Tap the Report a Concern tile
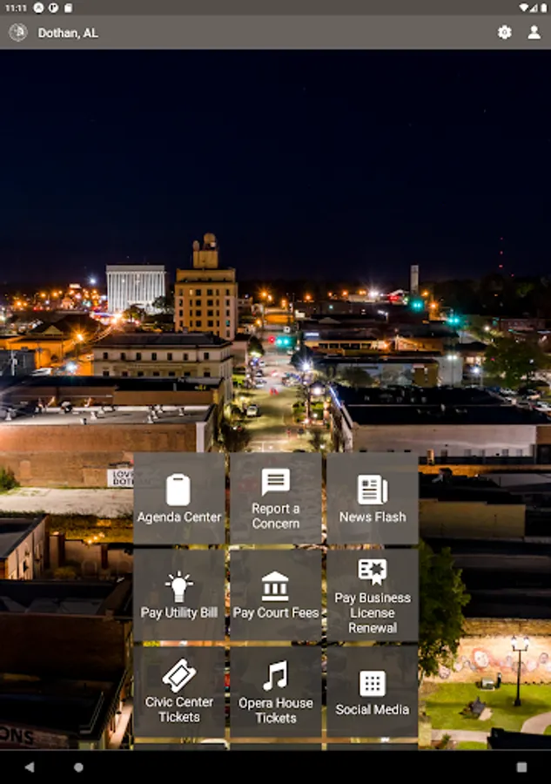551x784 pixels. coord(275,498)
